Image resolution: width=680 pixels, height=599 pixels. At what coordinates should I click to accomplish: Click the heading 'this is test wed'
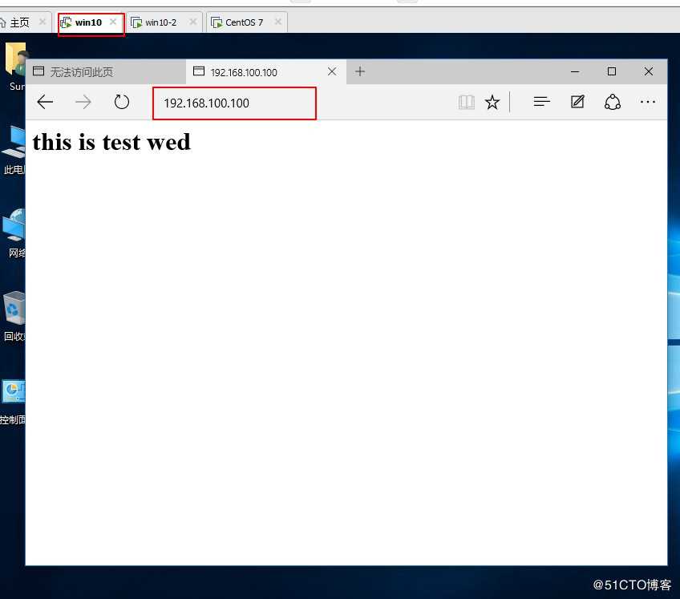(x=111, y=142)
